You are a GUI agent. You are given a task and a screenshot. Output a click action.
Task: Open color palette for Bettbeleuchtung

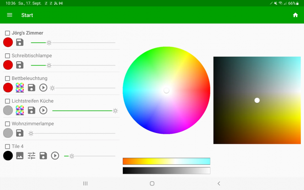[20, 87]
